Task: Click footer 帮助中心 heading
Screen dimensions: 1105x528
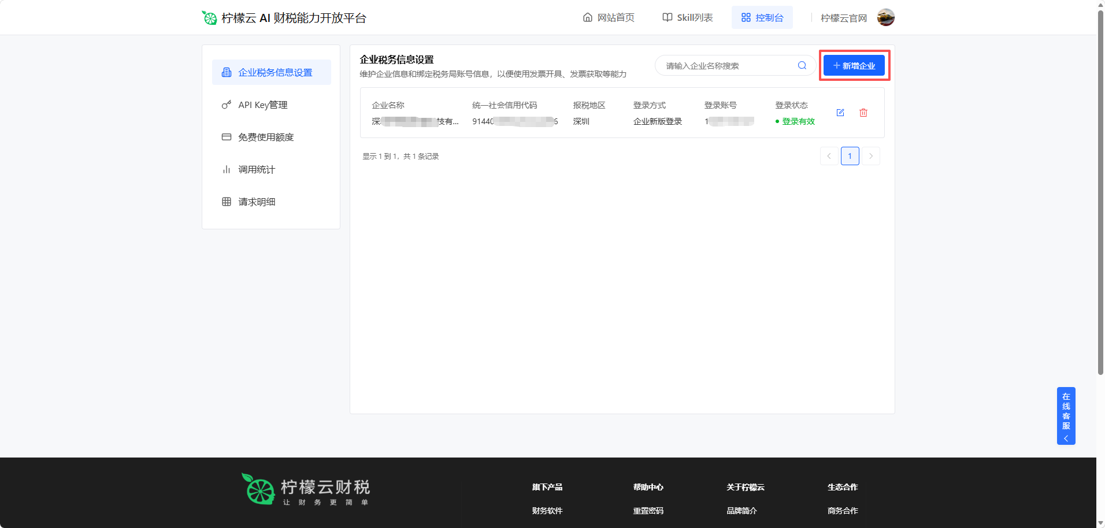Action: point(648,487)
